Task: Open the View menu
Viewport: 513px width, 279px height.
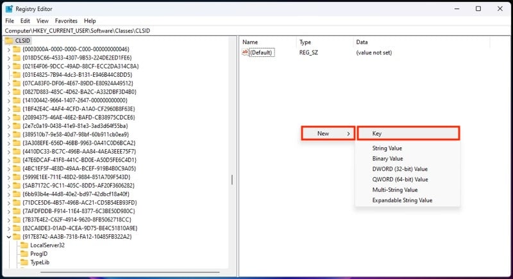Action: coord(42,20)
